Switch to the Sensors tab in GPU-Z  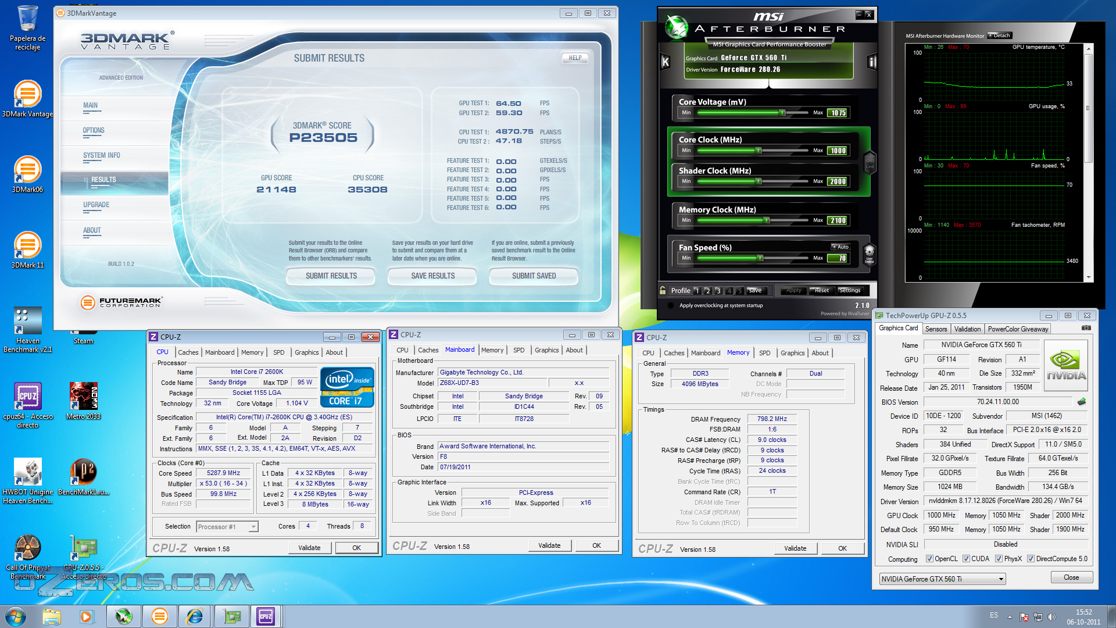pos(936,329)
